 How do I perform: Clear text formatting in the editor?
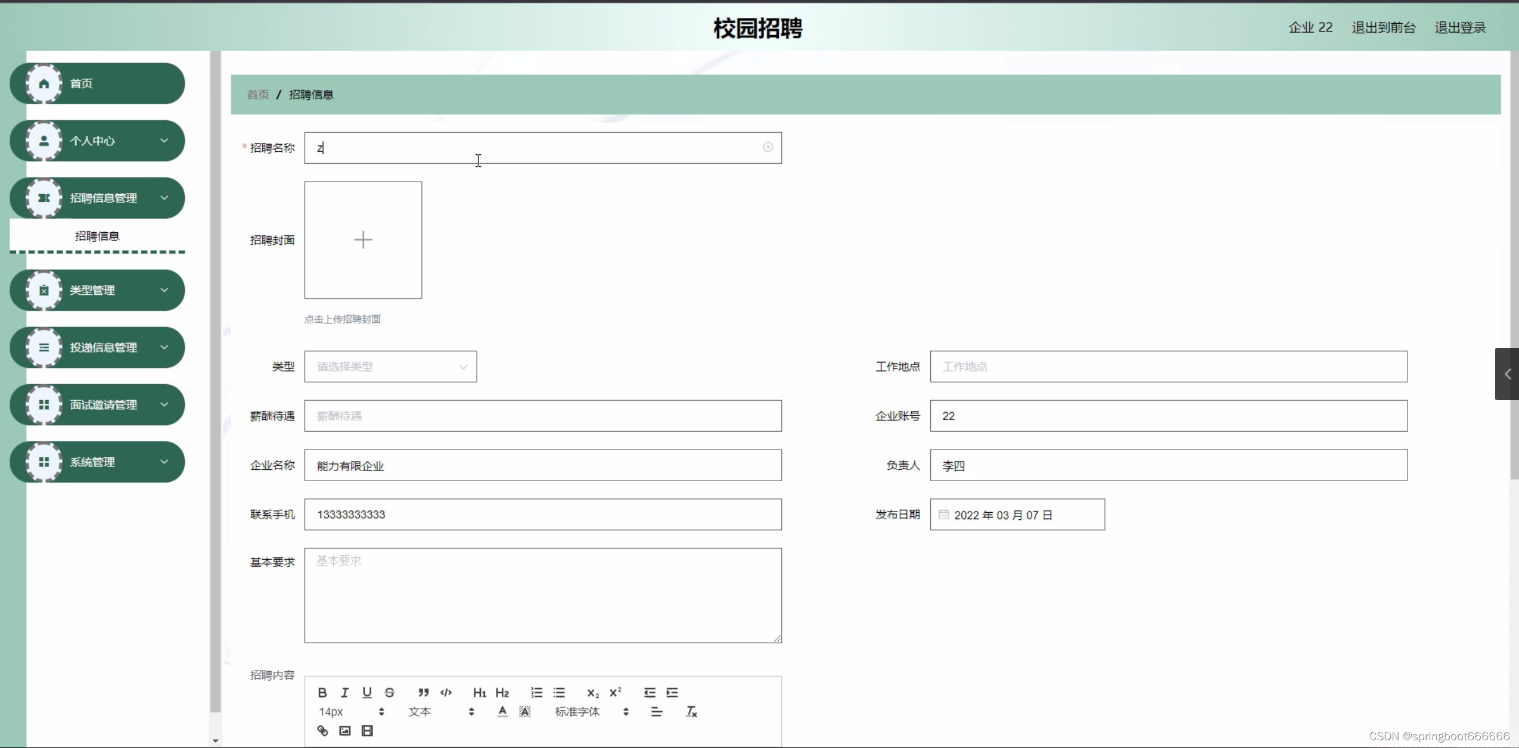click(x=691, y=712)
